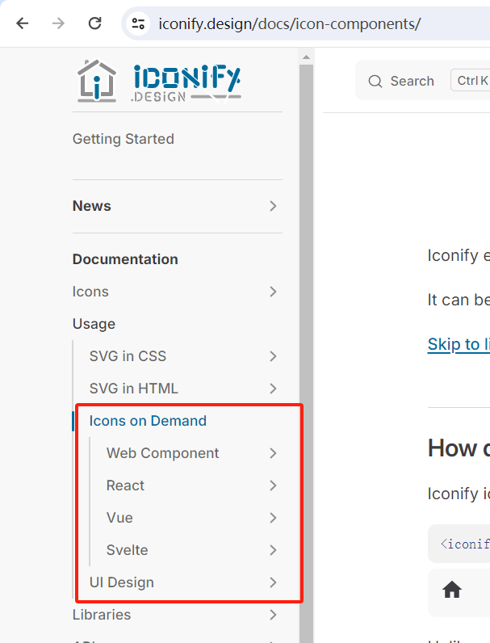Image resolution: width=490 pixels, height=643 pixels.
Task: Select Icons on Demand in sidebar
Action: (x=148, y=421)
